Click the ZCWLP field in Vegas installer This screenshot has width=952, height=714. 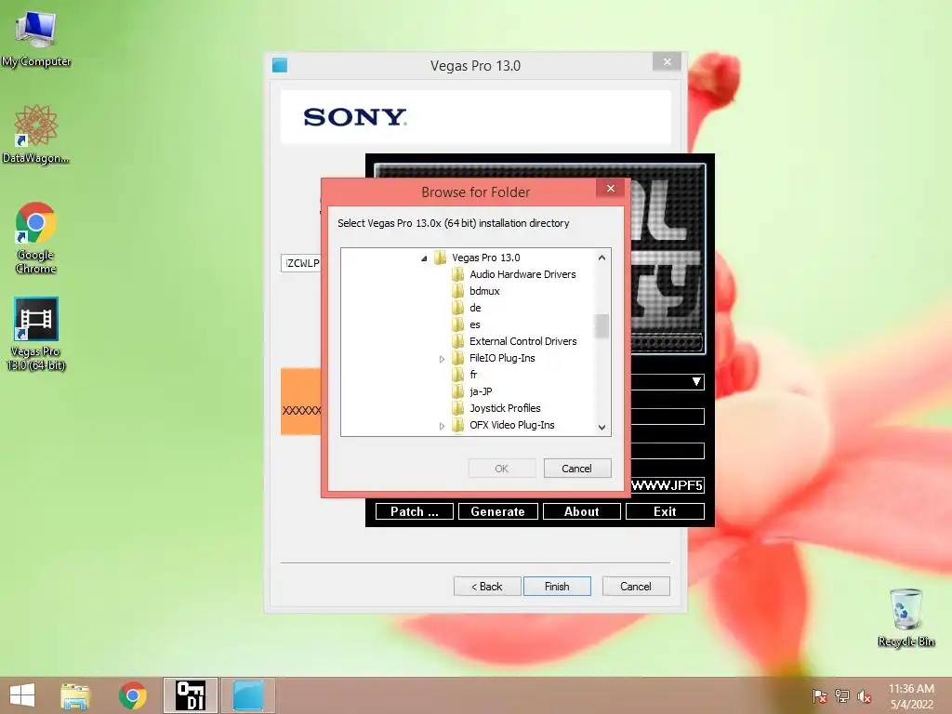point(302,263)
